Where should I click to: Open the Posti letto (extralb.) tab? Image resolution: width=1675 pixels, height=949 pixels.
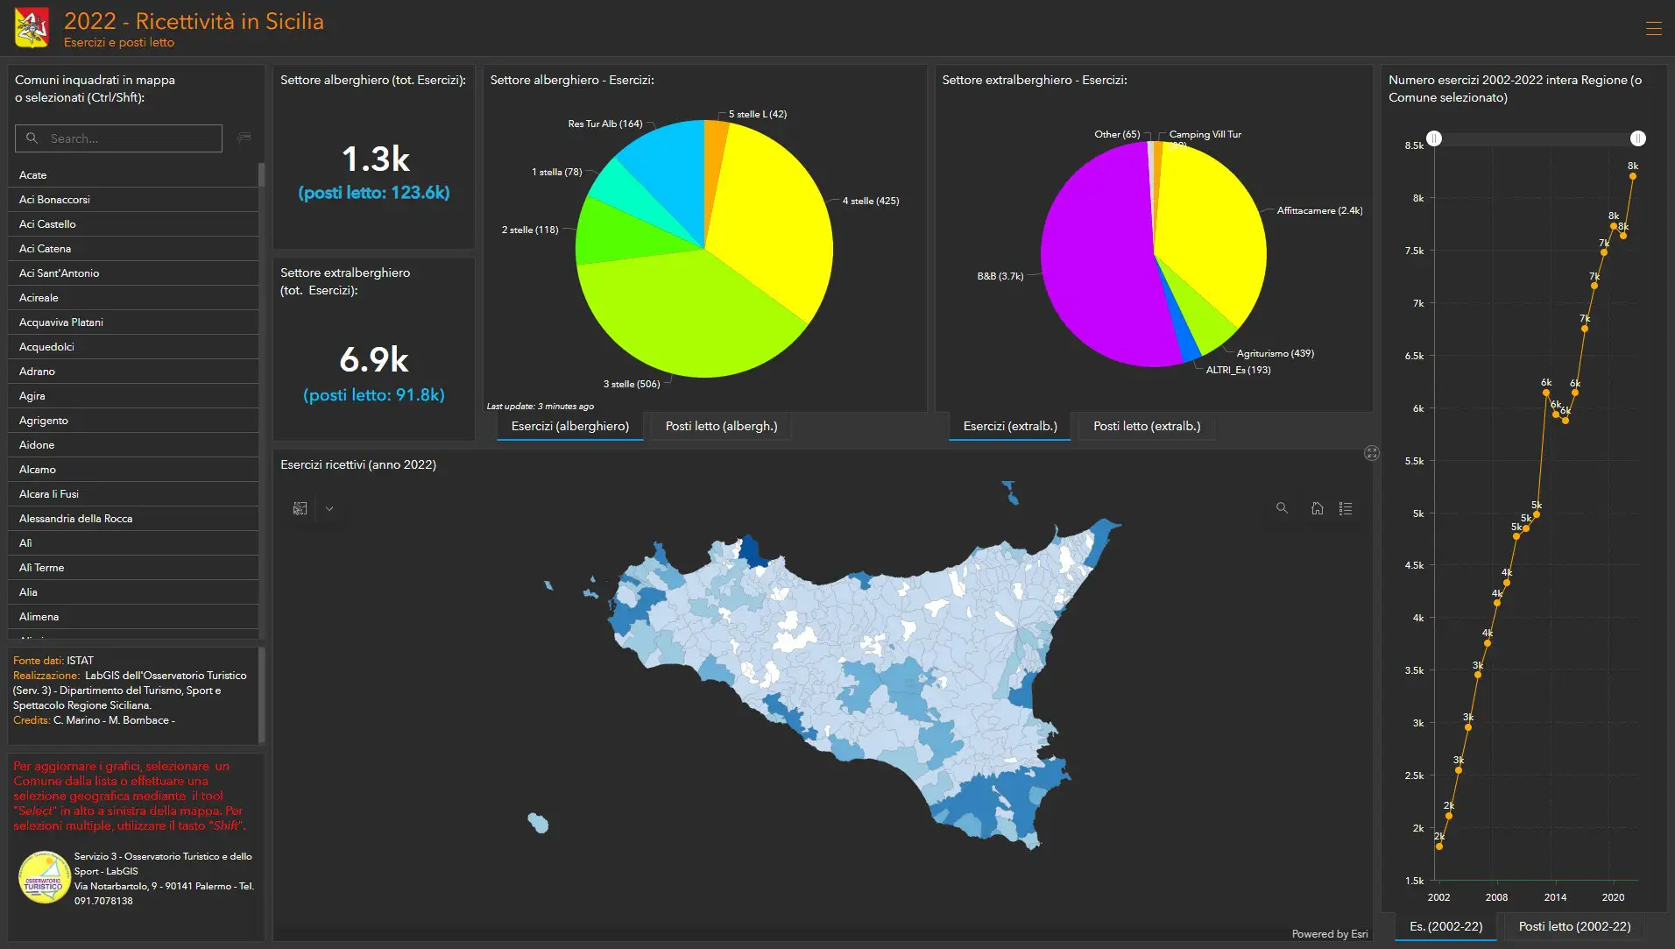(1146, 426)
